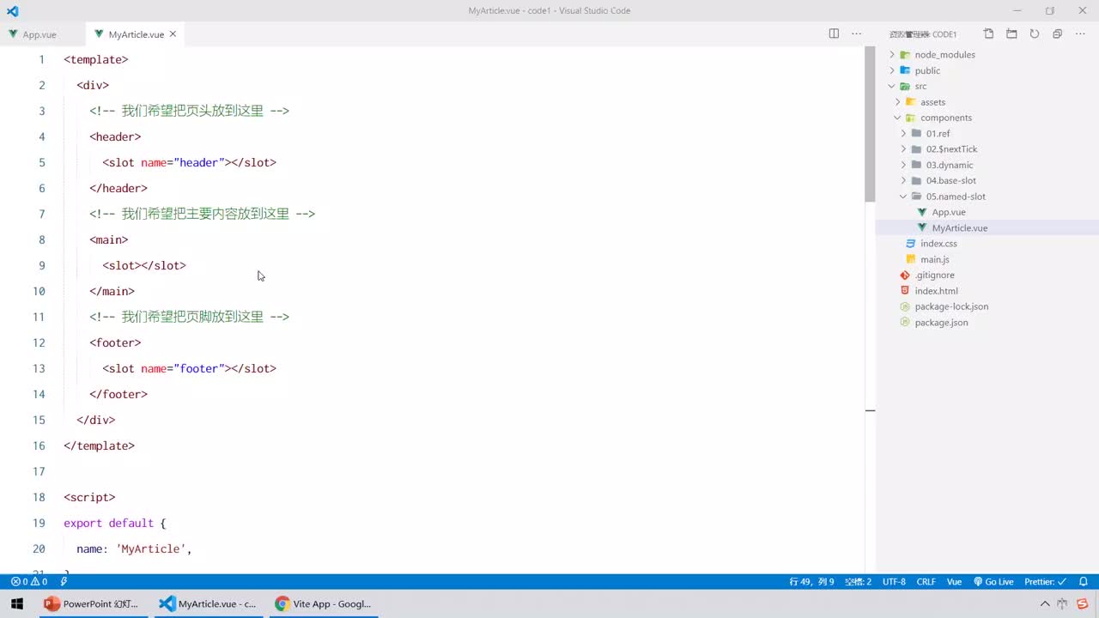The width and height of the screenshot is (1099, 618).
Task: Close the MyArticle.vue editor tab
Action: click(173, 34)
